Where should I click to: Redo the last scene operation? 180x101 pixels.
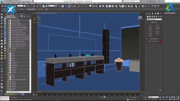tap(5, 6)
